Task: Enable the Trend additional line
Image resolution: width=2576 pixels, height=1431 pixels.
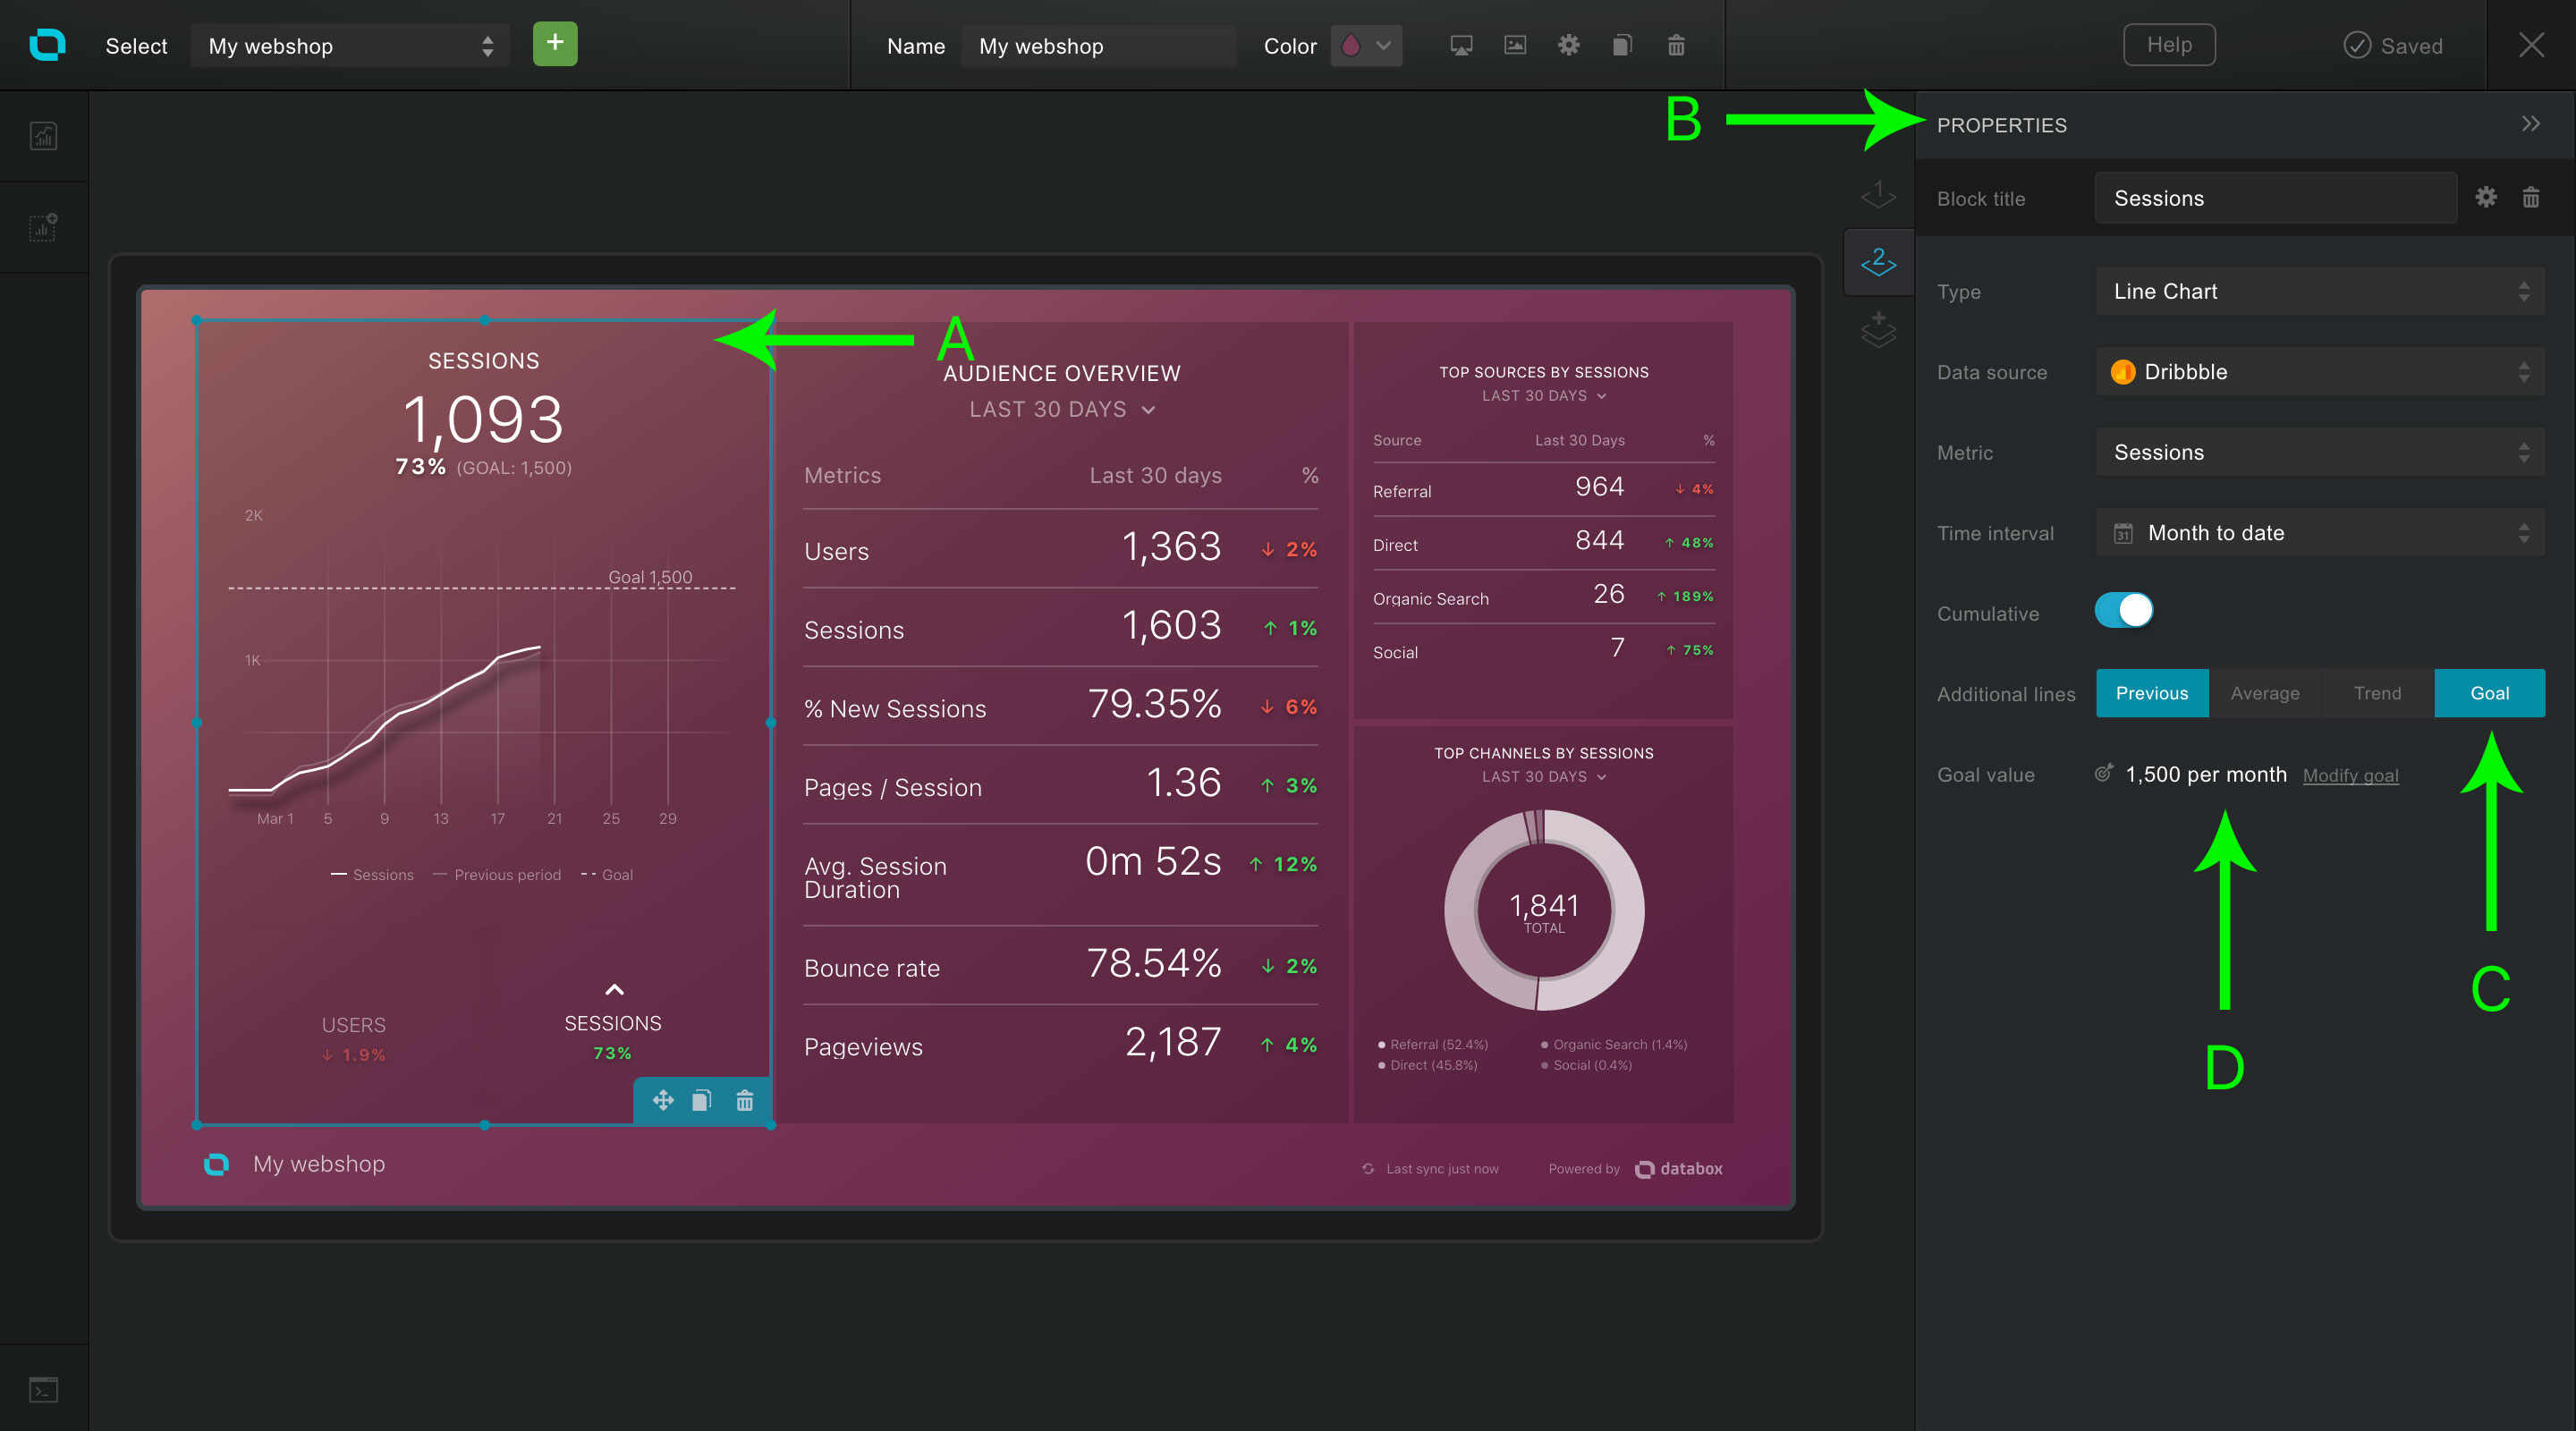Action: tap(2377, 693)
